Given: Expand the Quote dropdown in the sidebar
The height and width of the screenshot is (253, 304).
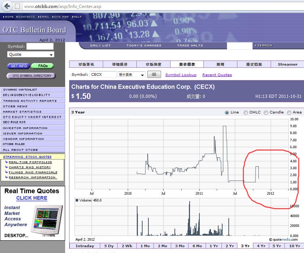Looking at the screenshot, I should [x=31, y=54].
